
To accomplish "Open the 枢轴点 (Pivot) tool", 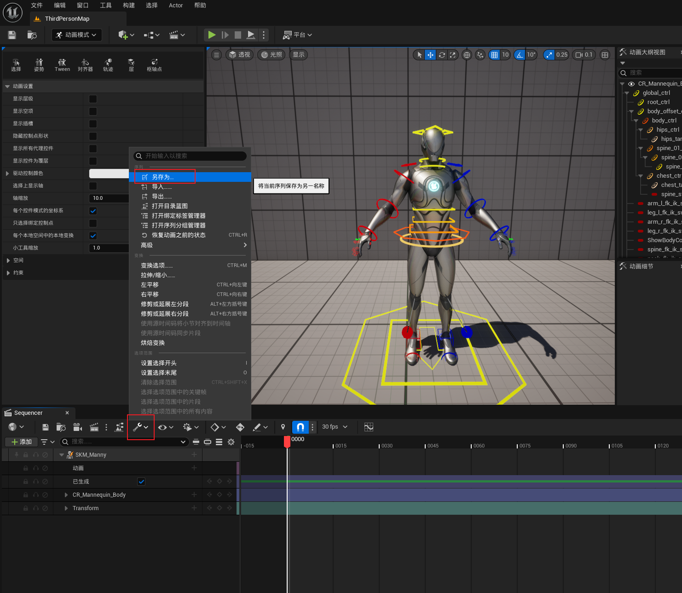I will pos(154,65).
